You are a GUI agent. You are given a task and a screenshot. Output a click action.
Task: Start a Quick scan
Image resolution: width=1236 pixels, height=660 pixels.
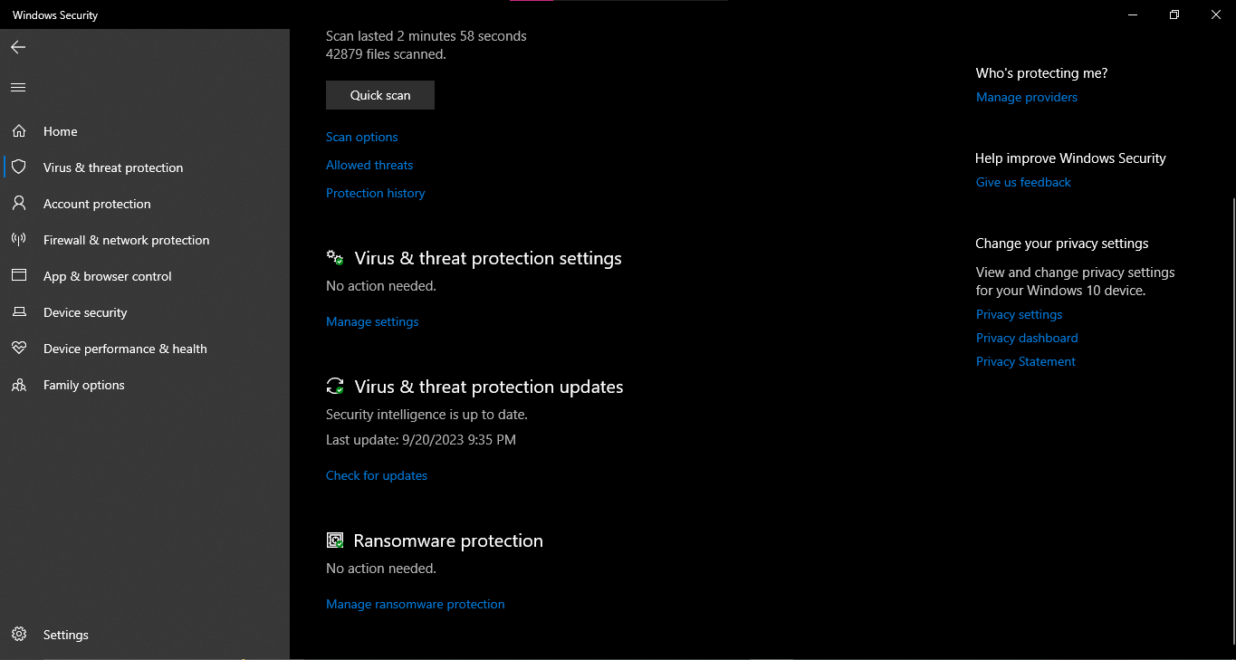(380, 95)
